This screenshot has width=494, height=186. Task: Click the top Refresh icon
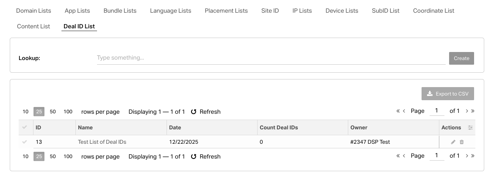[x=194, y=112]
